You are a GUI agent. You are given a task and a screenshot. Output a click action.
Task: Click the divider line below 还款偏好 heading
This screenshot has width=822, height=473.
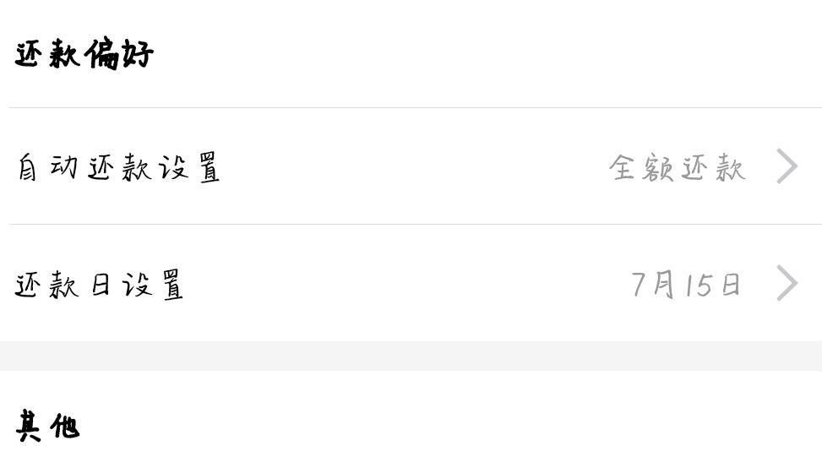(415, 107)
